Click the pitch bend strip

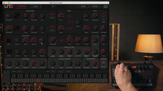tap(5, 77)
